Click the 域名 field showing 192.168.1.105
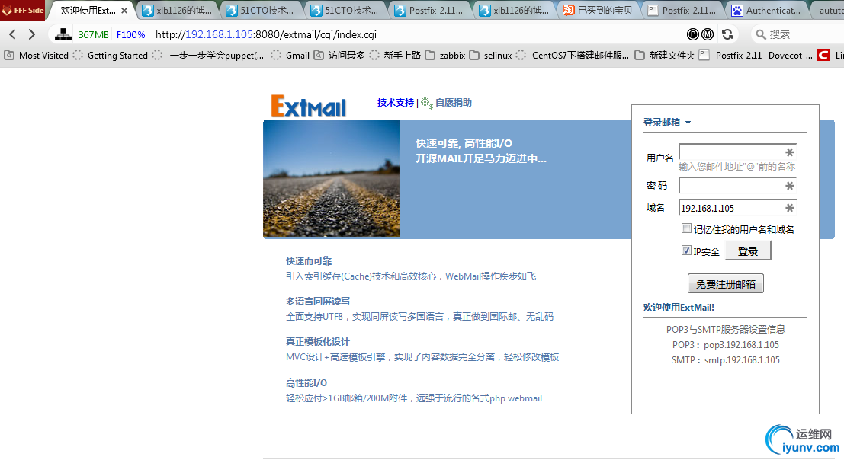Viewport: 844px width, 460px height. pos(737,208)
